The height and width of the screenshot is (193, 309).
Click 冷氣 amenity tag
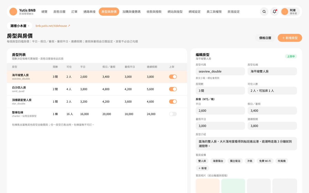point(250,161)
